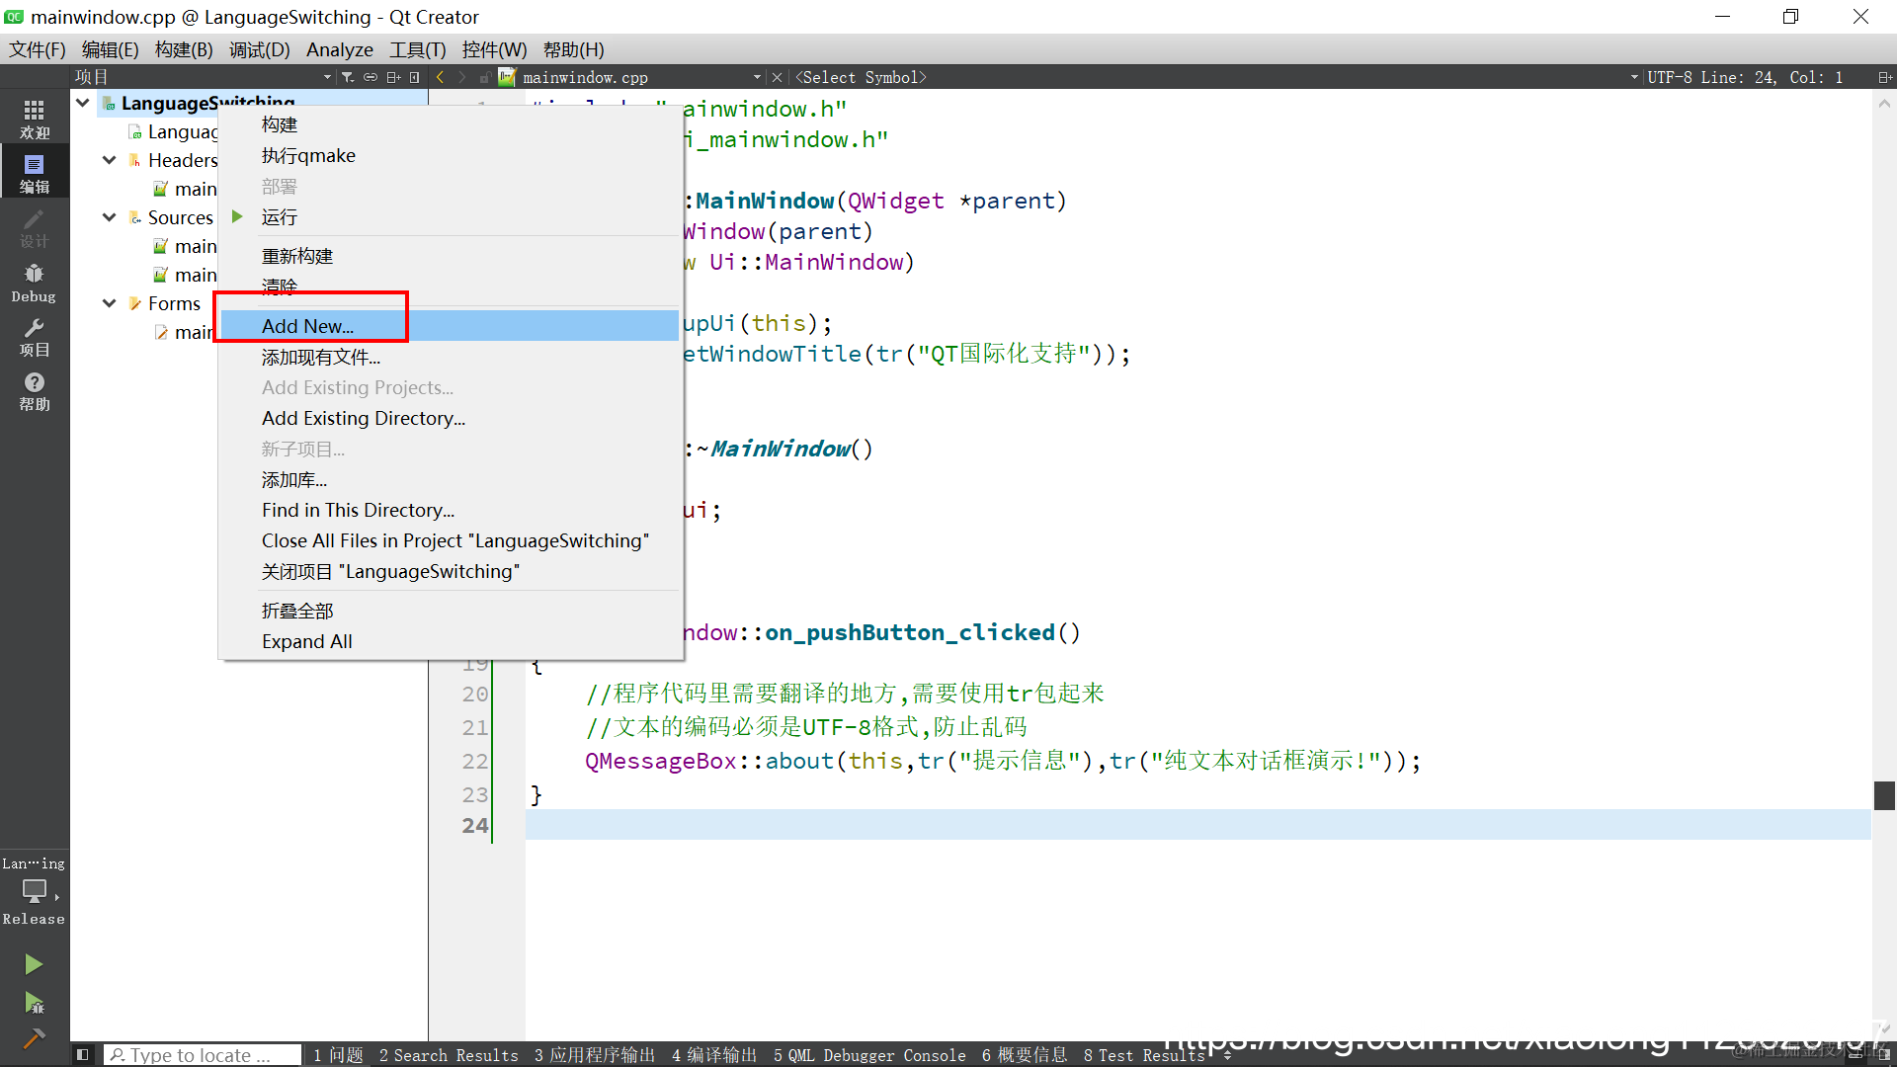Open the 4 编译输出 pane
Screen dimensions: 1897x1067
(x=714, y=1055)
